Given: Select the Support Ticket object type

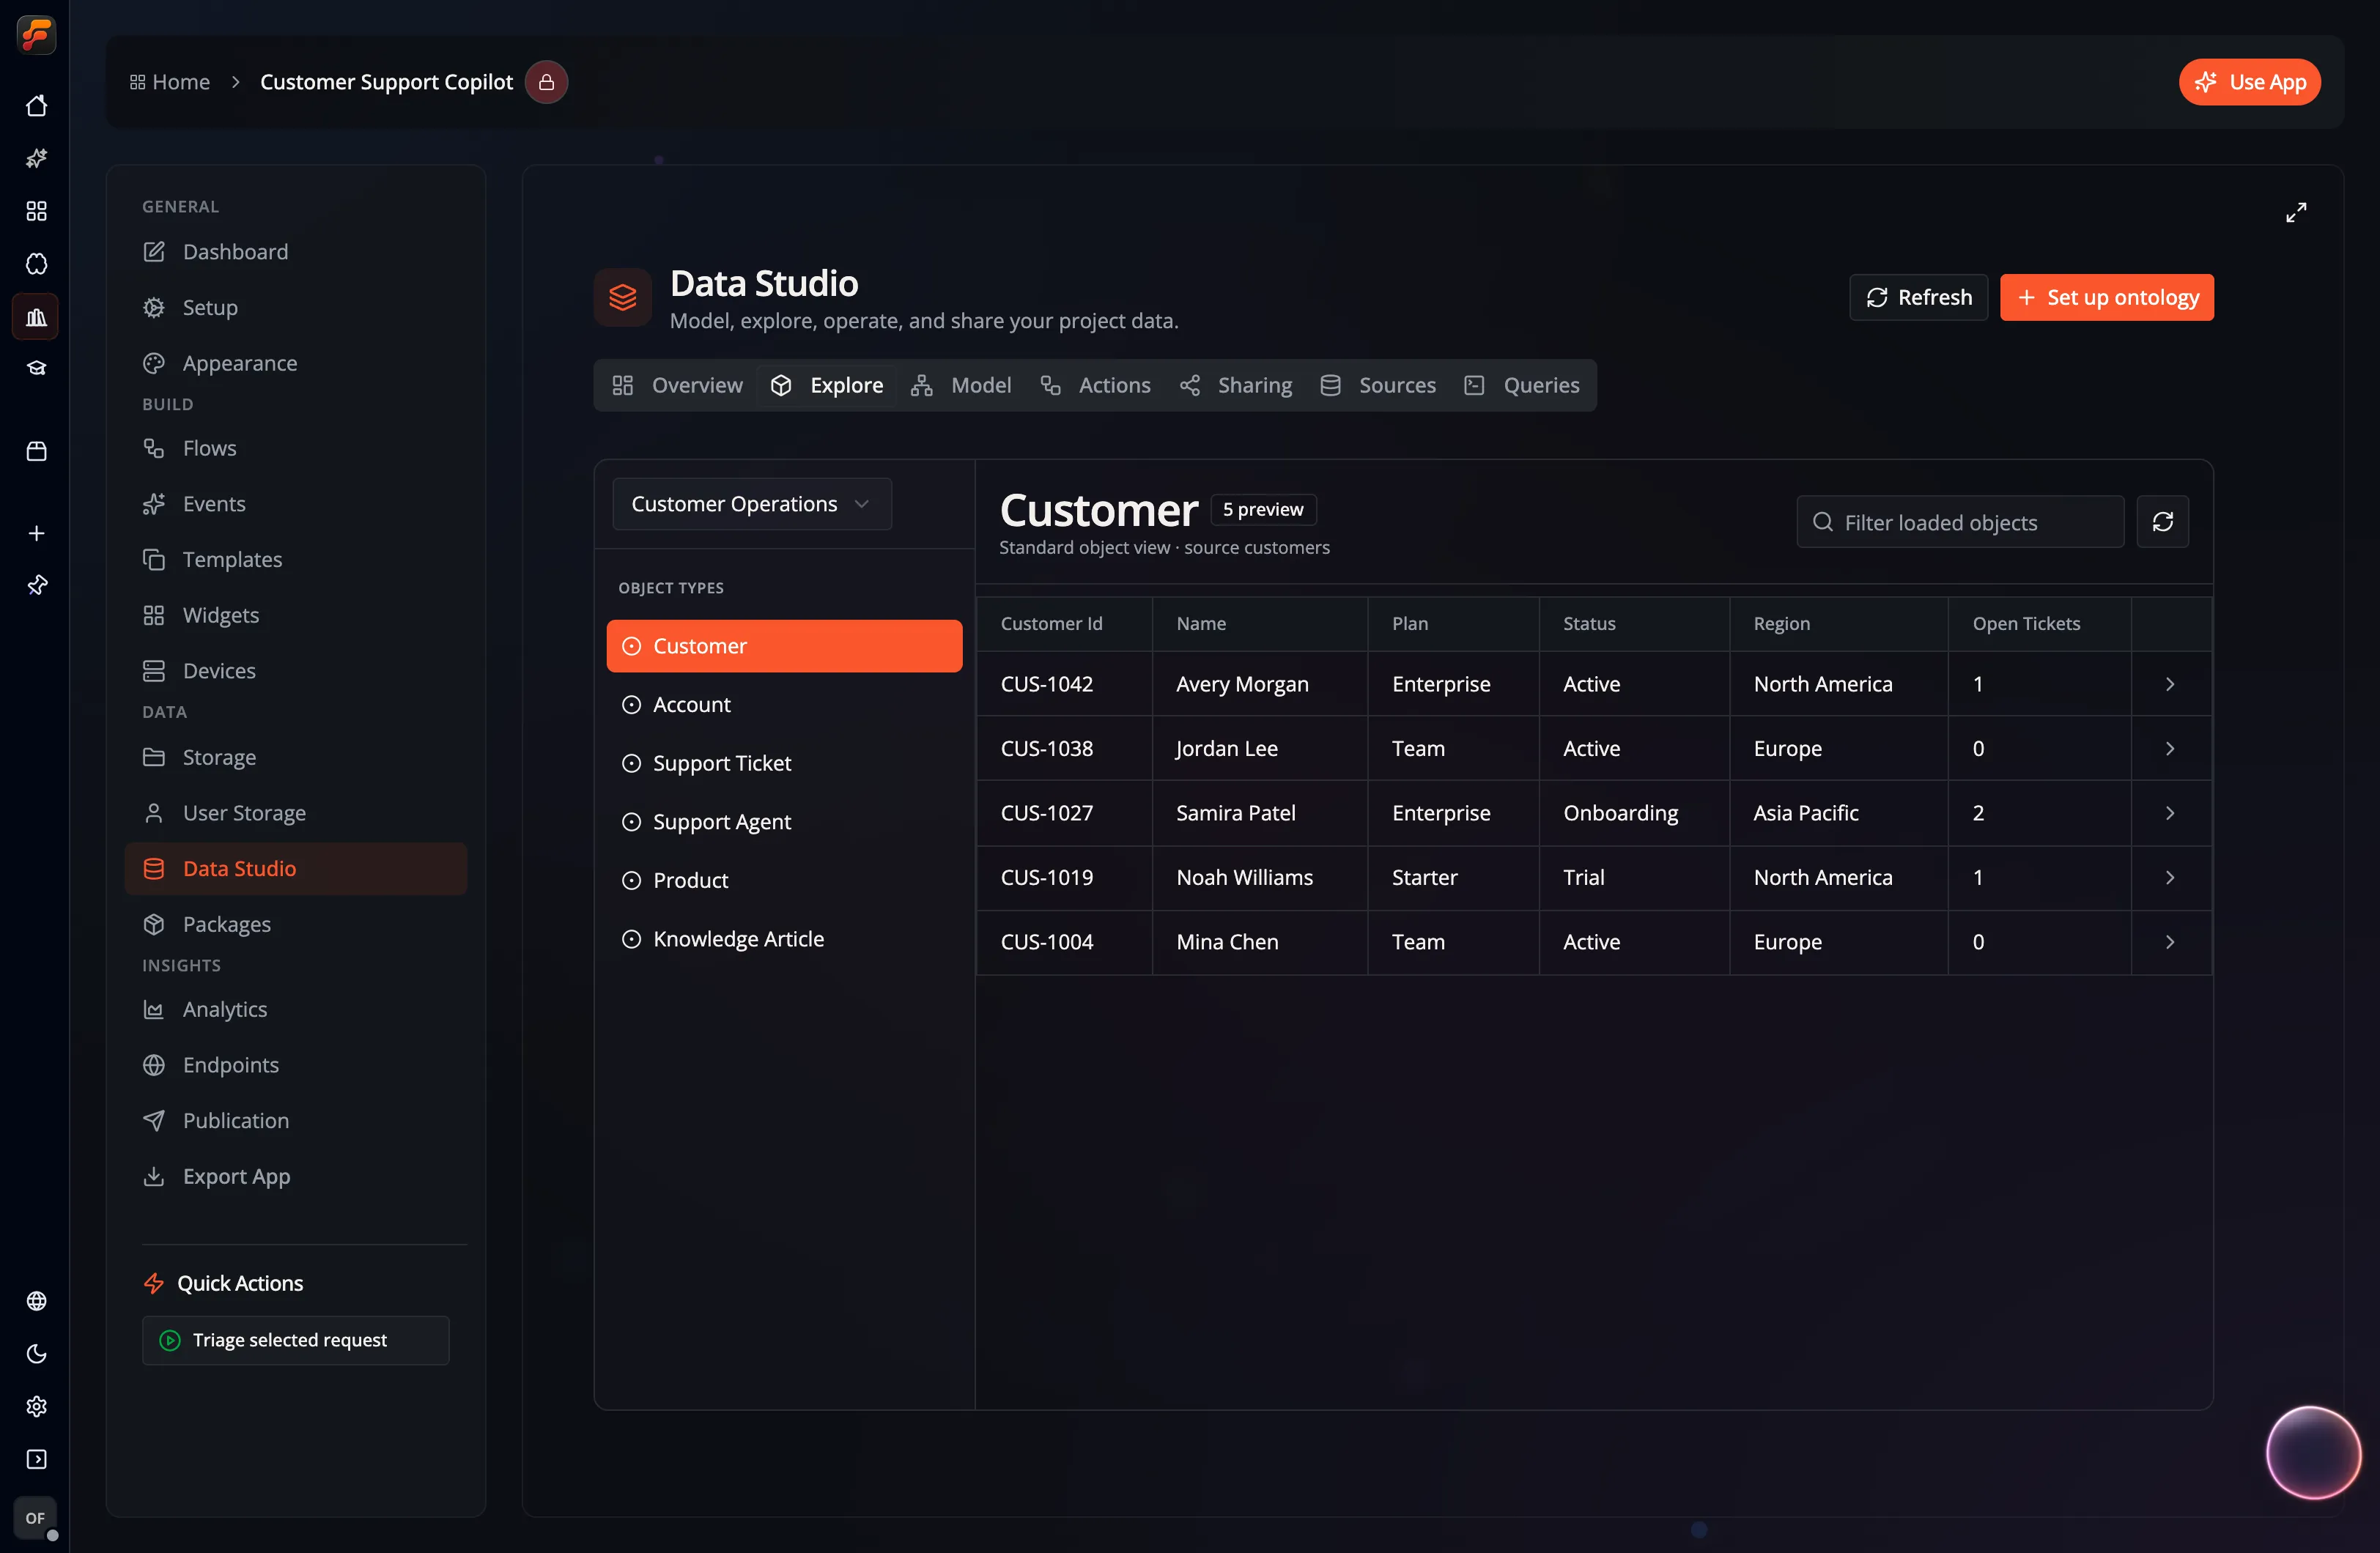Looking at the screenshot, I should 784,763.
